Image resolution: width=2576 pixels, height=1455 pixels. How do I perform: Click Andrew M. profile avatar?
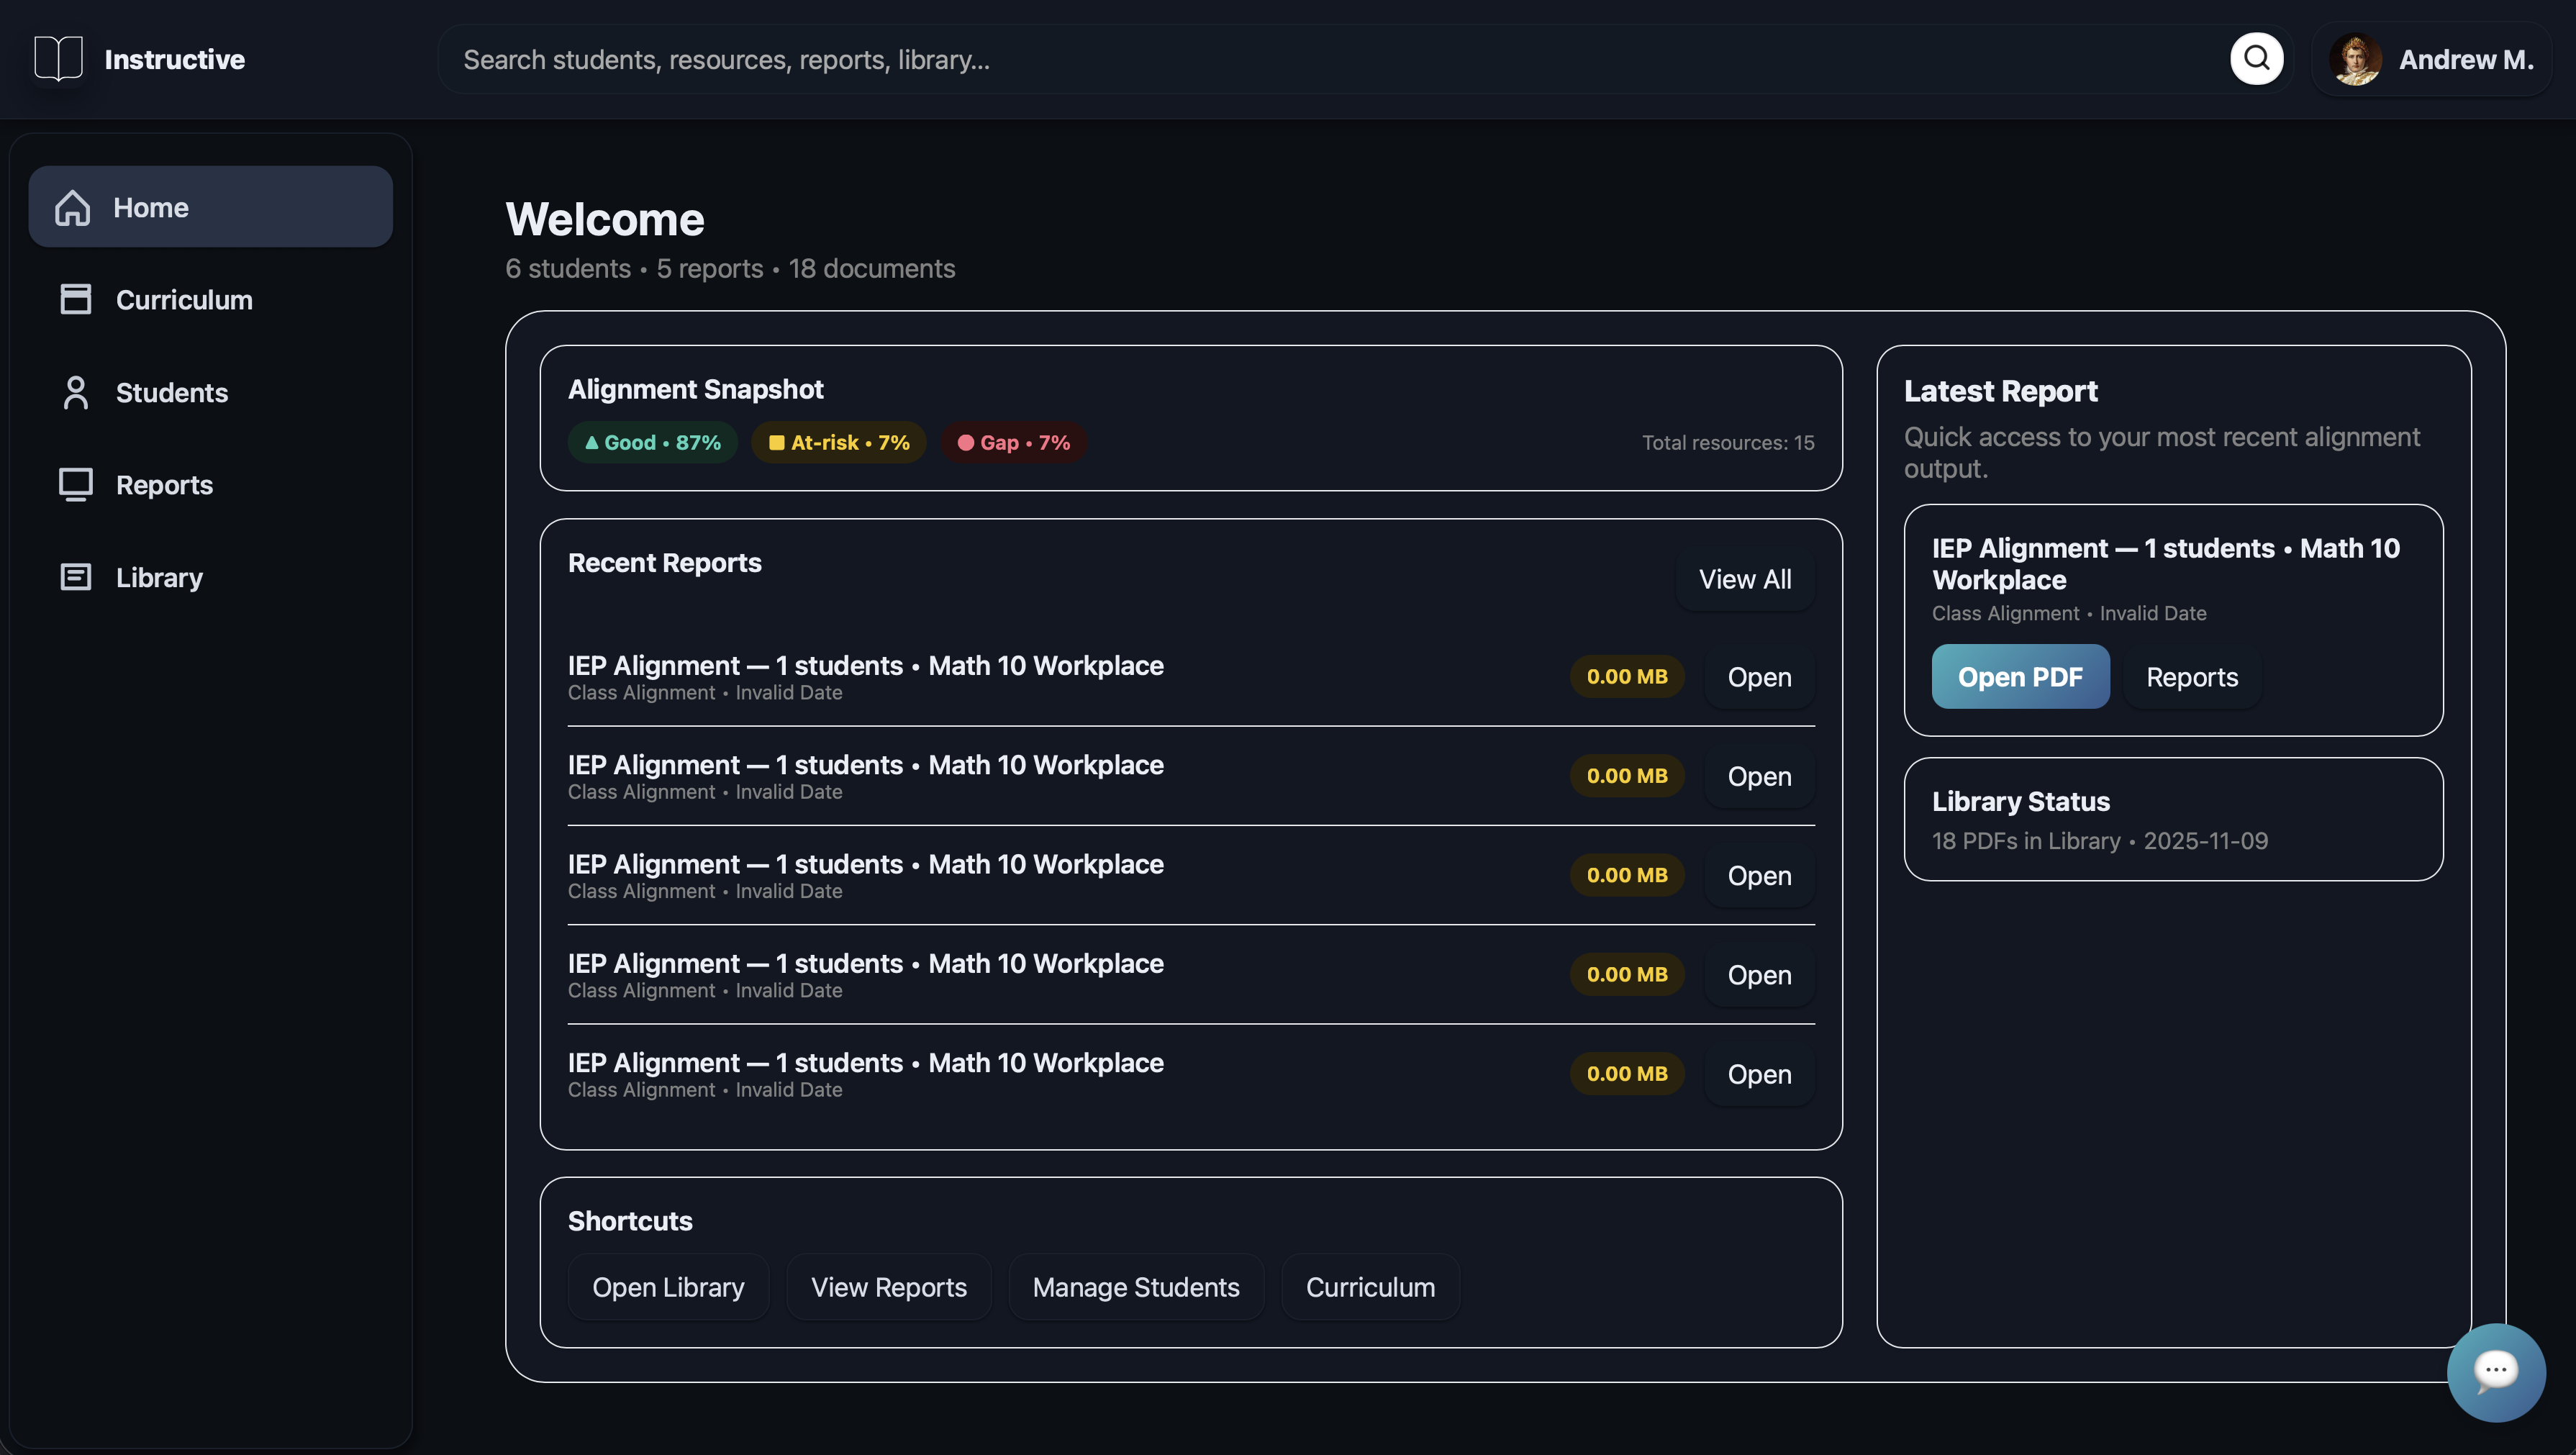pos(2354,60)
